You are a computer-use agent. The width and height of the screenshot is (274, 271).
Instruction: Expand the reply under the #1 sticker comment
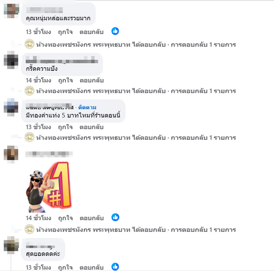coord(136,229)
